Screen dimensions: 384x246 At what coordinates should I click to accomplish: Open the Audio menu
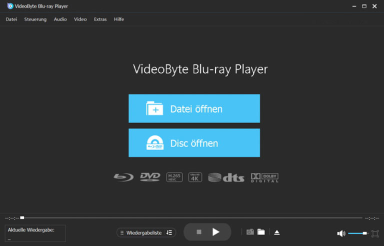point(60,19)
